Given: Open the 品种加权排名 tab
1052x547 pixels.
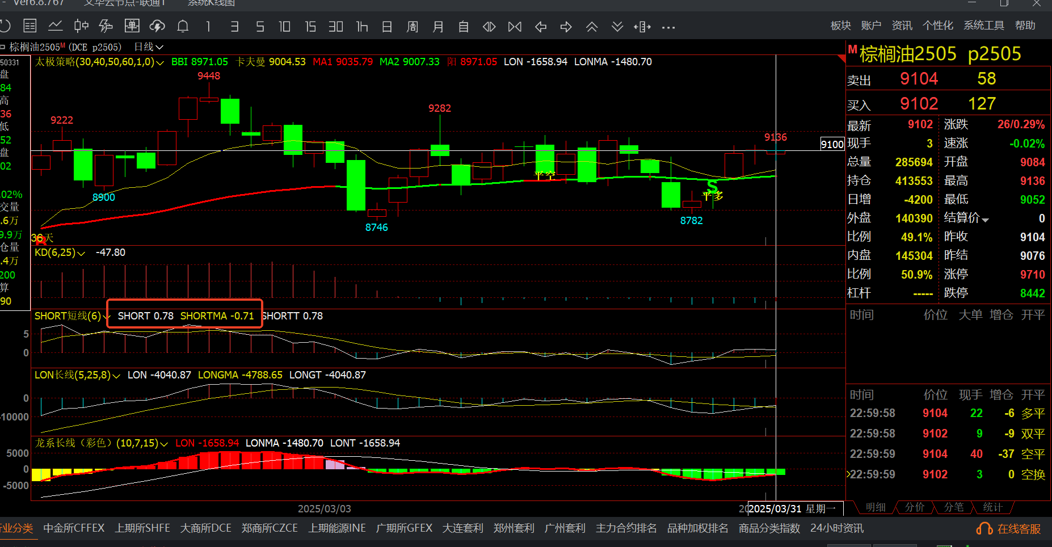Looking at the screenshot, I should point(697,528).
